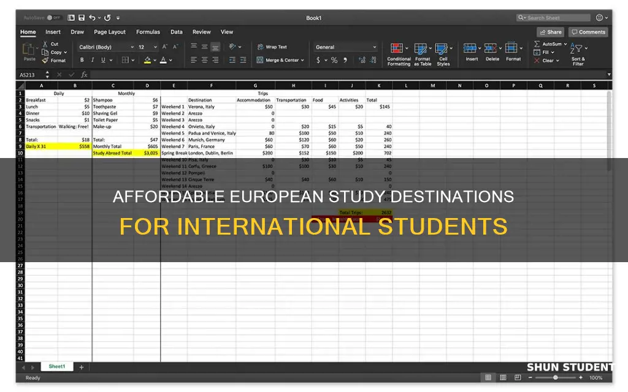Add a new sheet with plus button

(x=82, y=367)
